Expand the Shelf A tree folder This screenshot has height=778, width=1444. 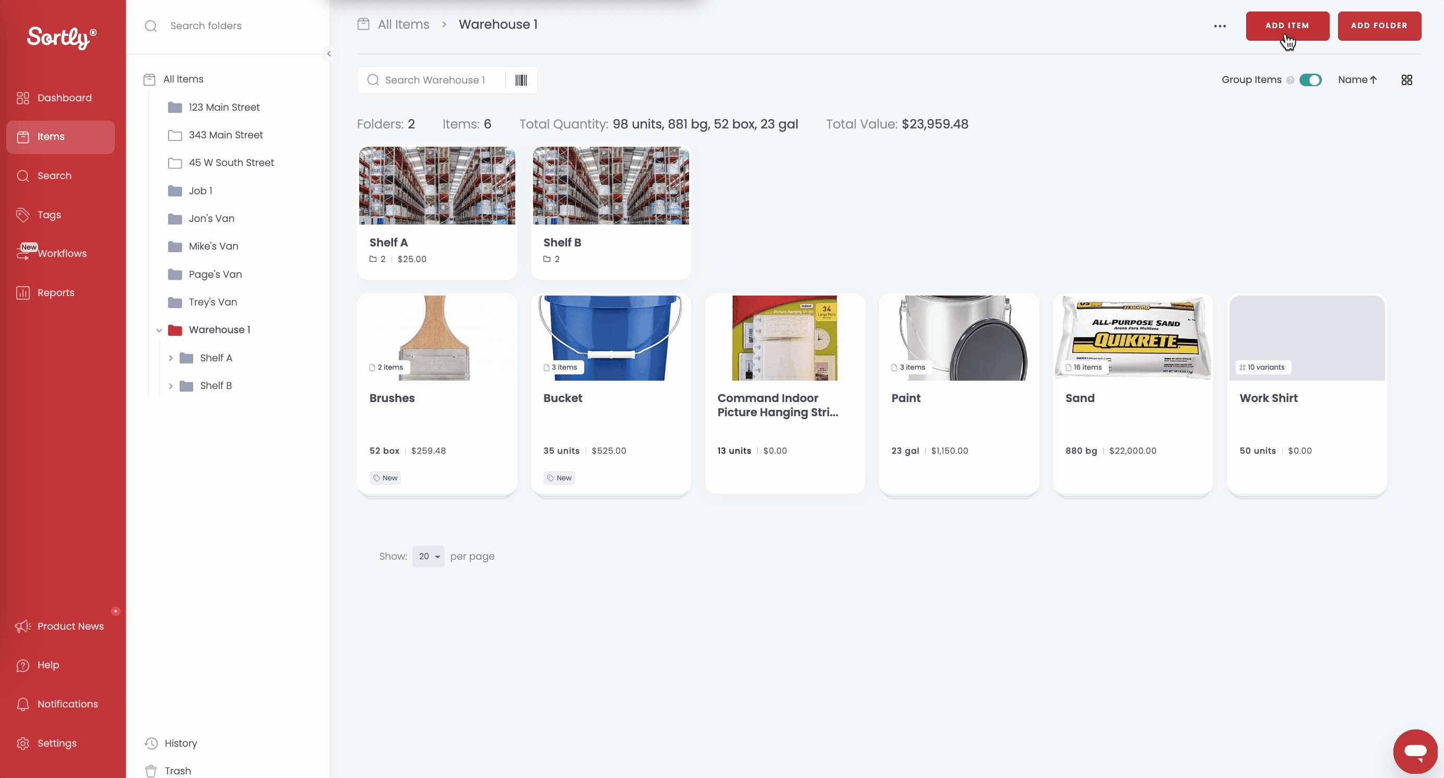[170, 358]
